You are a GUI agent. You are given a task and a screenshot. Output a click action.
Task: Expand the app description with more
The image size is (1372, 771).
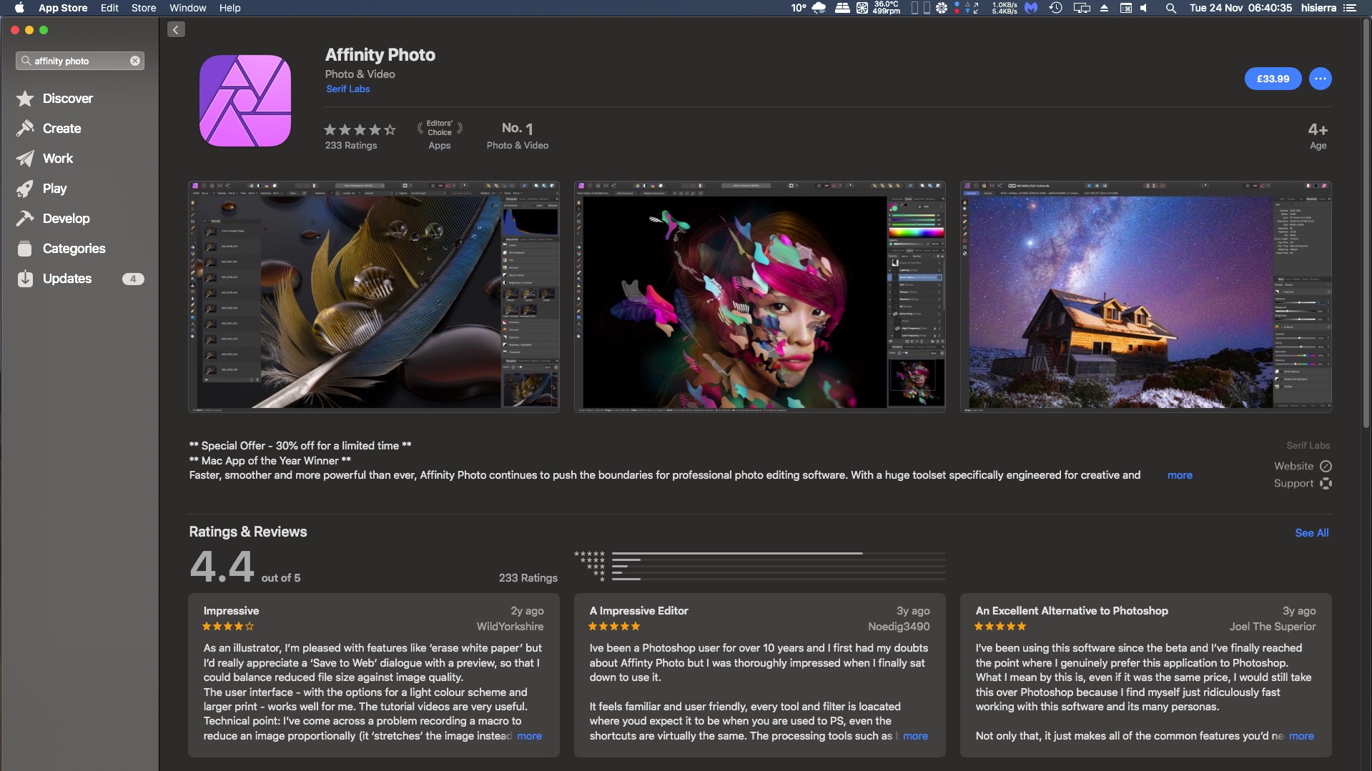[1180, 475]
